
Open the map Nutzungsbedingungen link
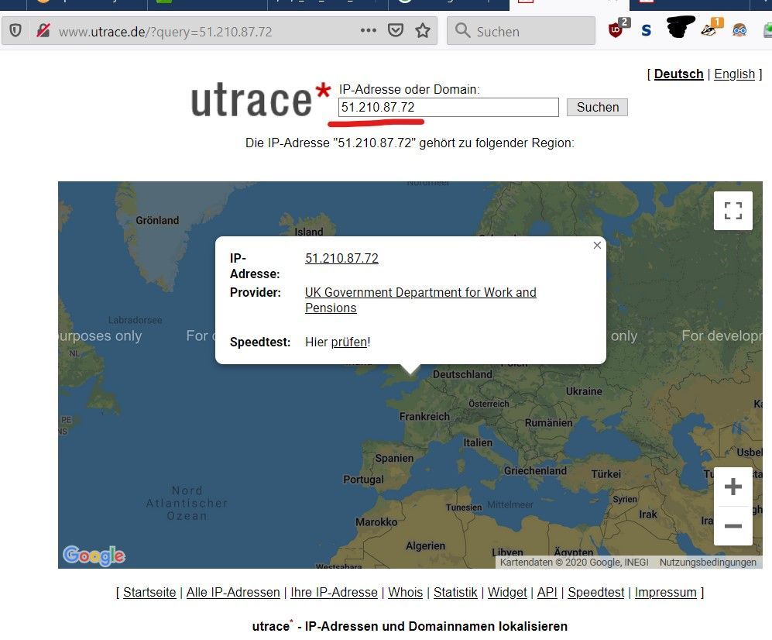[x=708, y=563]
